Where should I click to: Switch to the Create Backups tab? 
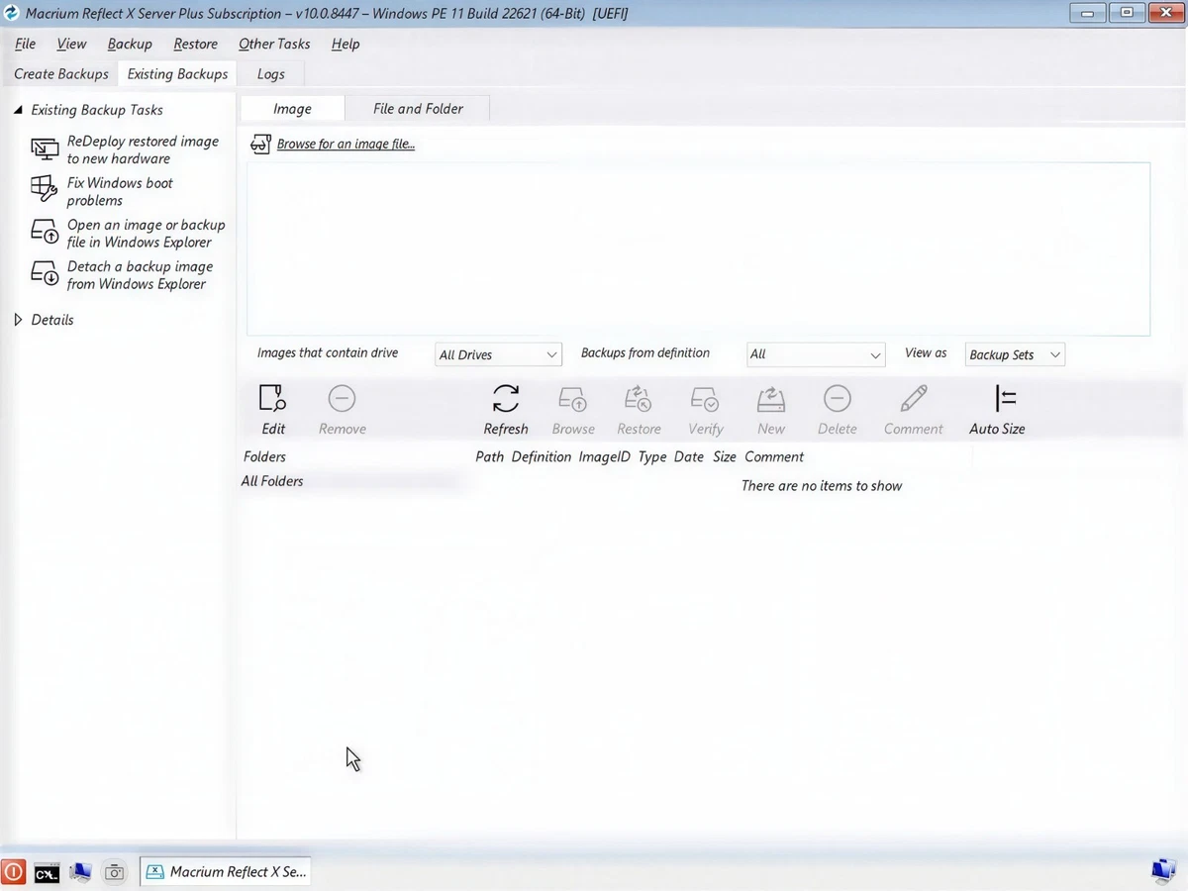click(x=61, y=74)
